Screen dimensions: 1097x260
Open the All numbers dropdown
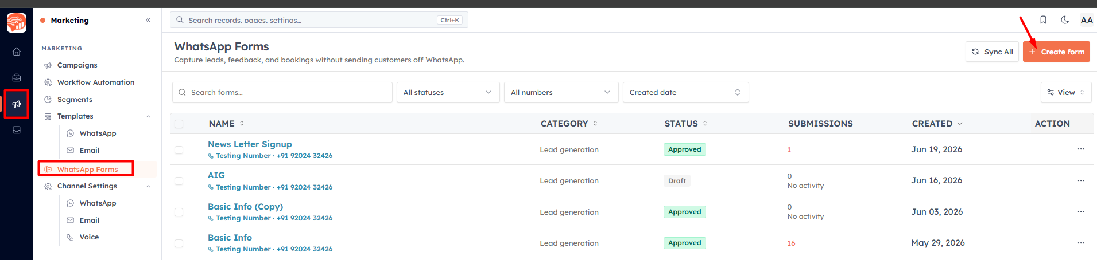[x=561, y=92]
